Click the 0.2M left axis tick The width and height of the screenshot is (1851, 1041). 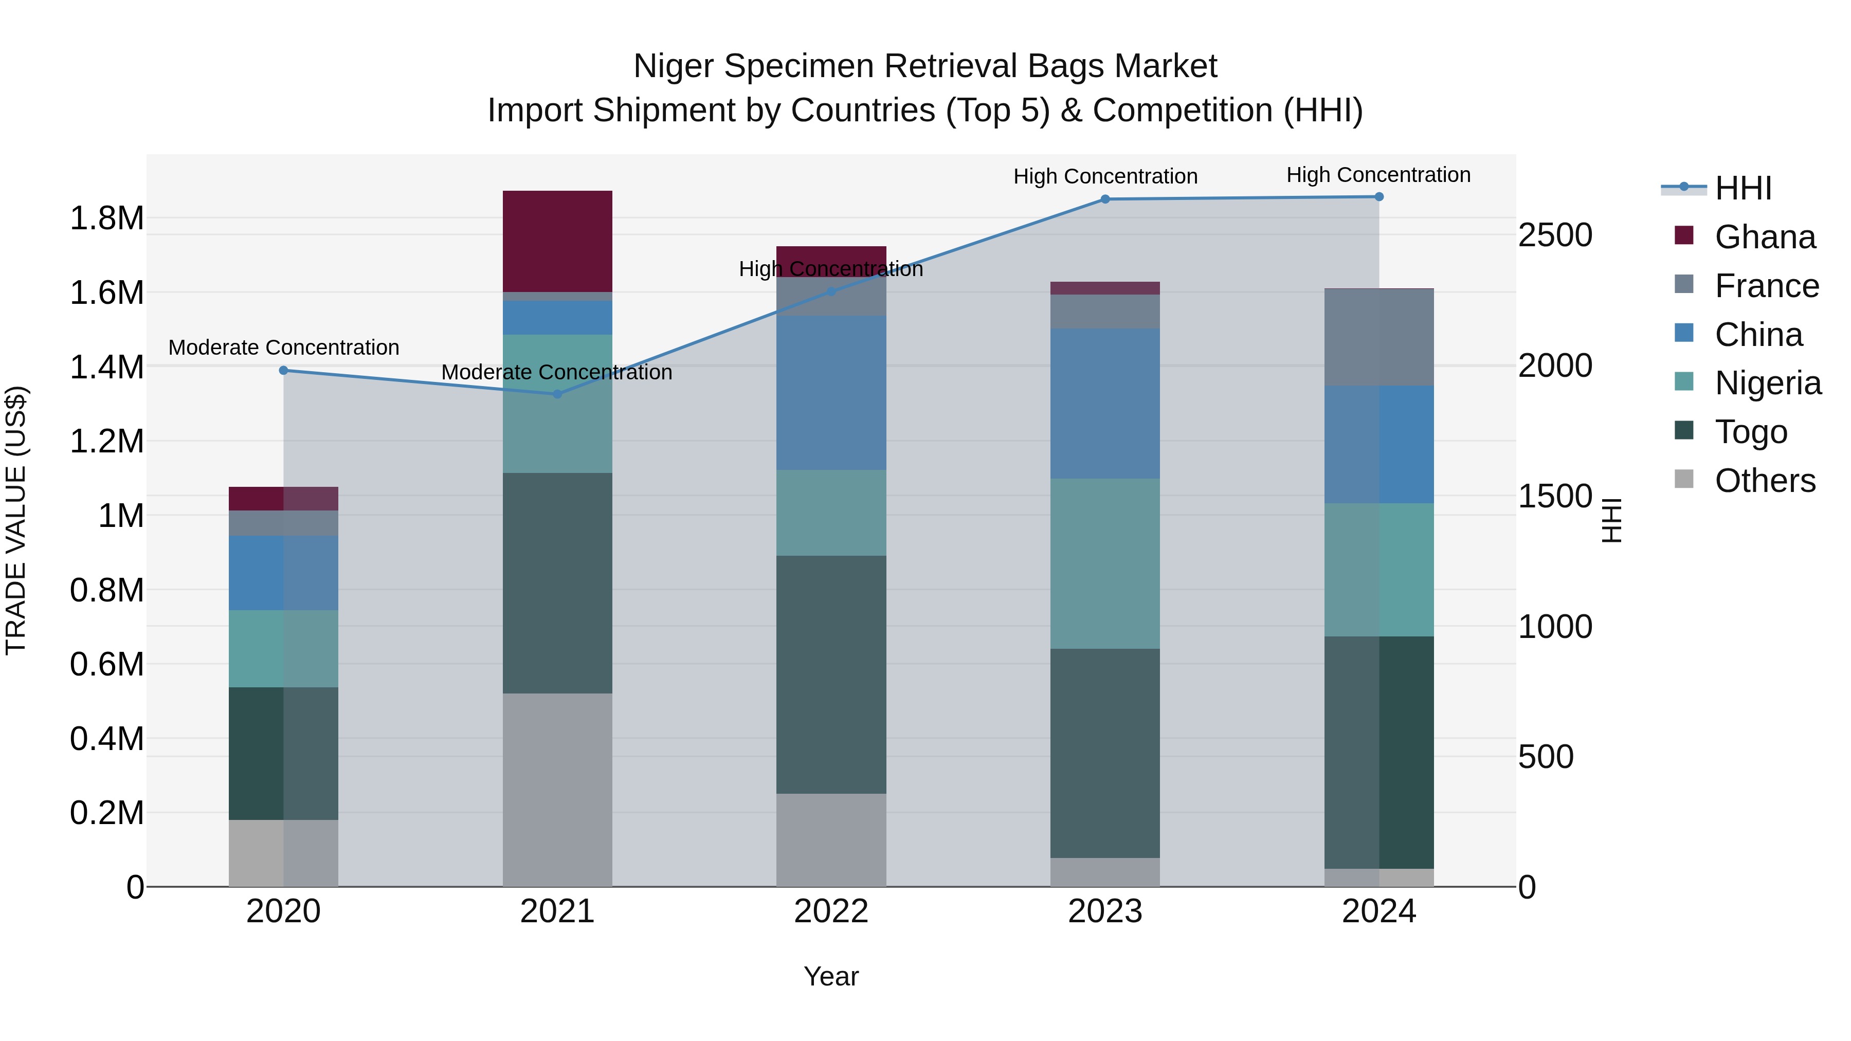pos(107,813)
